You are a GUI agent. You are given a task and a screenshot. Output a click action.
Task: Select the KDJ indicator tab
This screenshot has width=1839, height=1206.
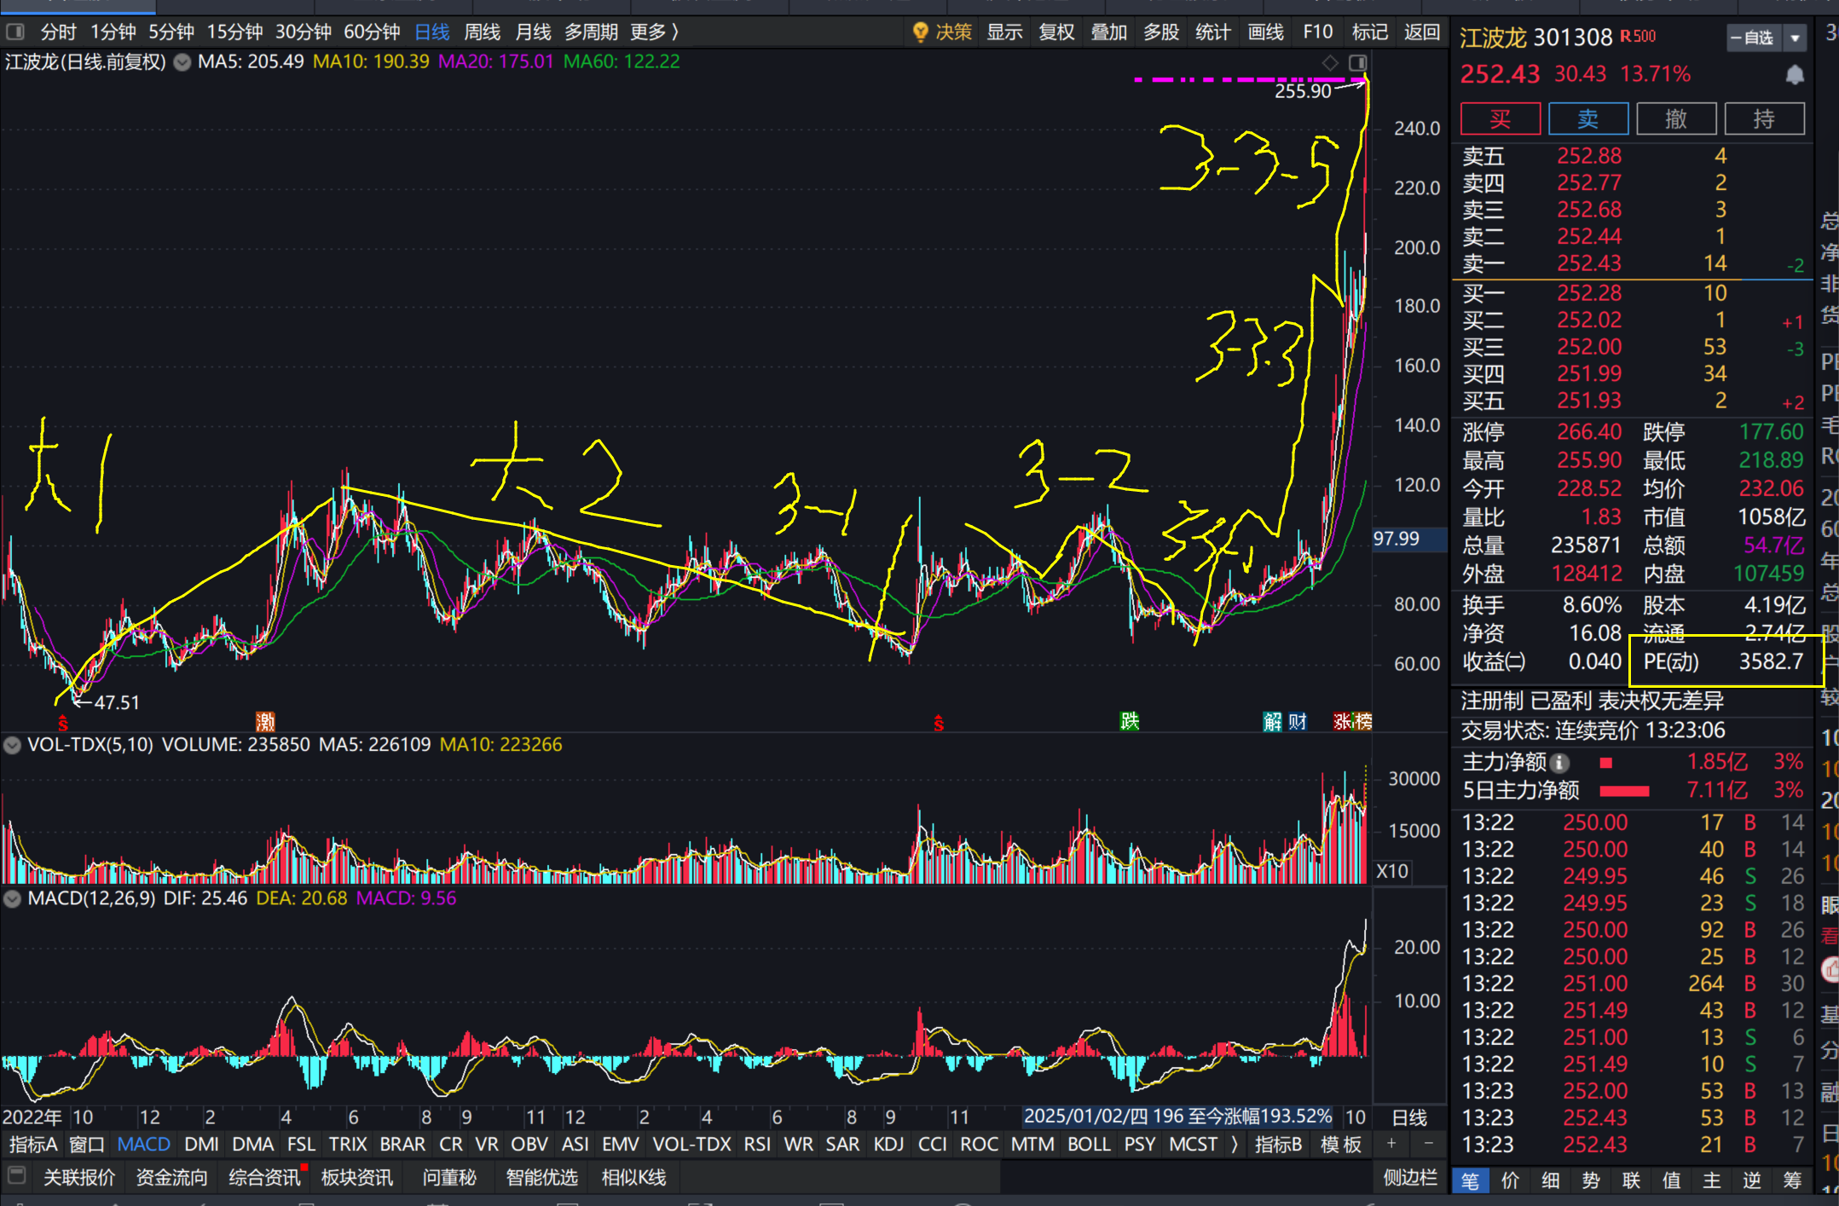888,1144
